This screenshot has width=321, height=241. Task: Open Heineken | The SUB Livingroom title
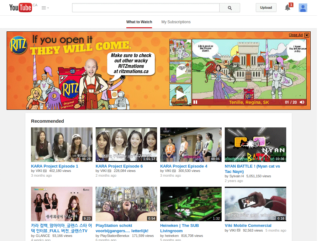click(x=180, y=228)
